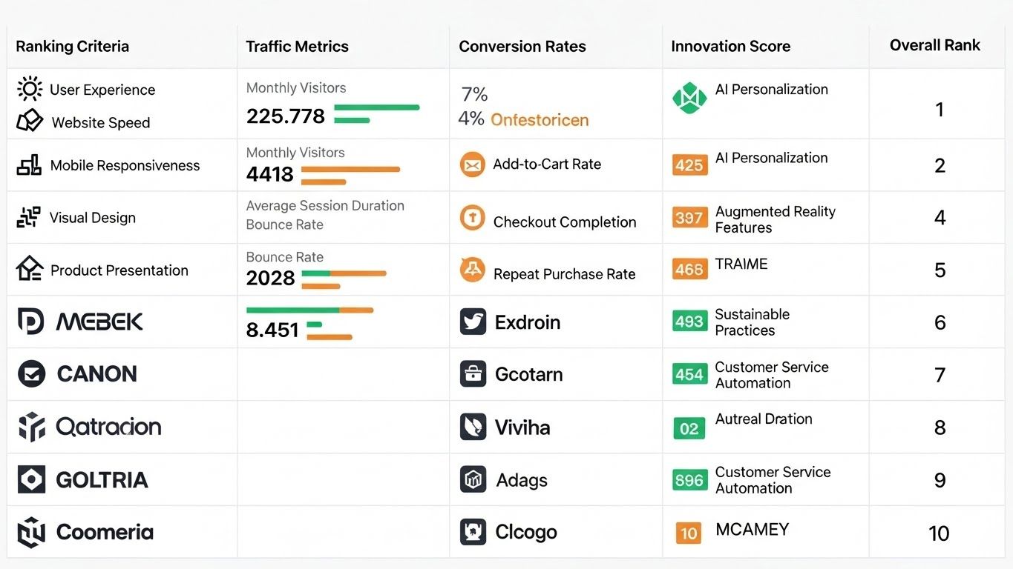Click the Website Speed icon

point(30,121)
